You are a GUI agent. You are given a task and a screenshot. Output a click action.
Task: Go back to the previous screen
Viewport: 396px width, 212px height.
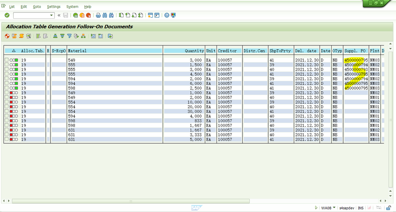pos(76,15)
